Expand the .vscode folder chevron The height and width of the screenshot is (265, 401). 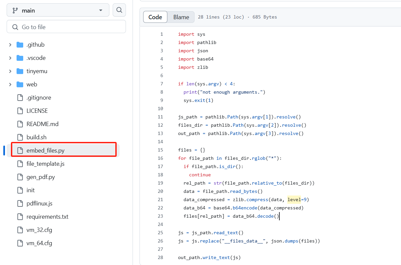click(10, 58)
